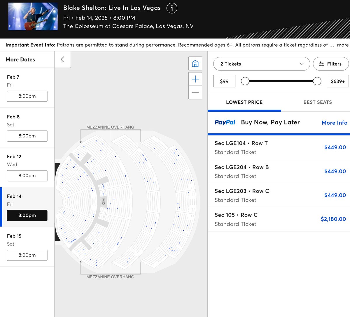
Task: Open the event info circle icon
Action: pyautogui.click(x=172, y=8)
